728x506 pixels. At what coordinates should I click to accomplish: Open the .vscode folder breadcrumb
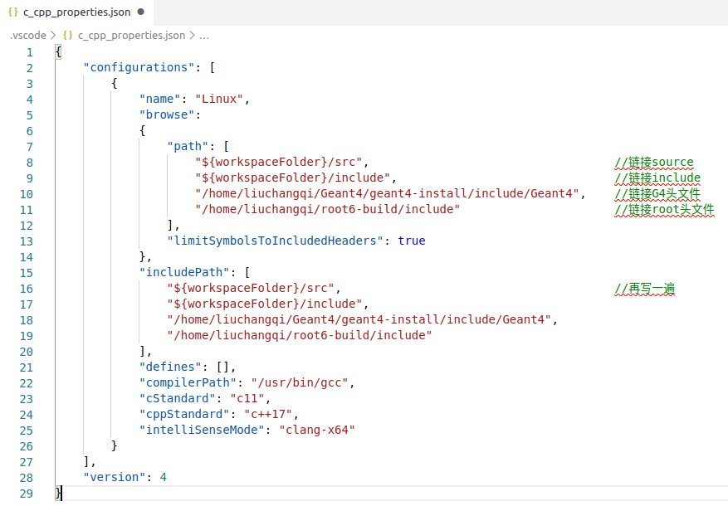(x=28, y=36)
